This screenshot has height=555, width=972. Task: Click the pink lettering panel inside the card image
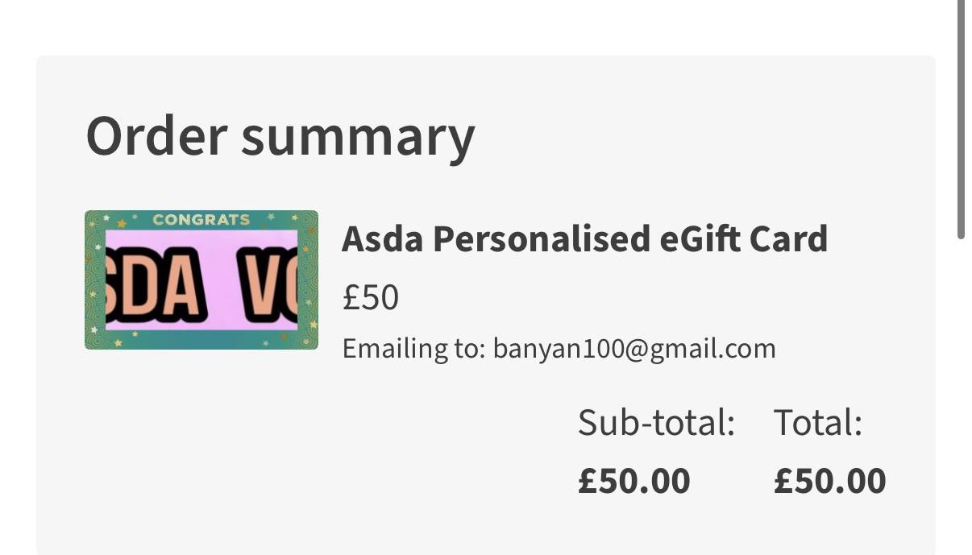[201, 280]
